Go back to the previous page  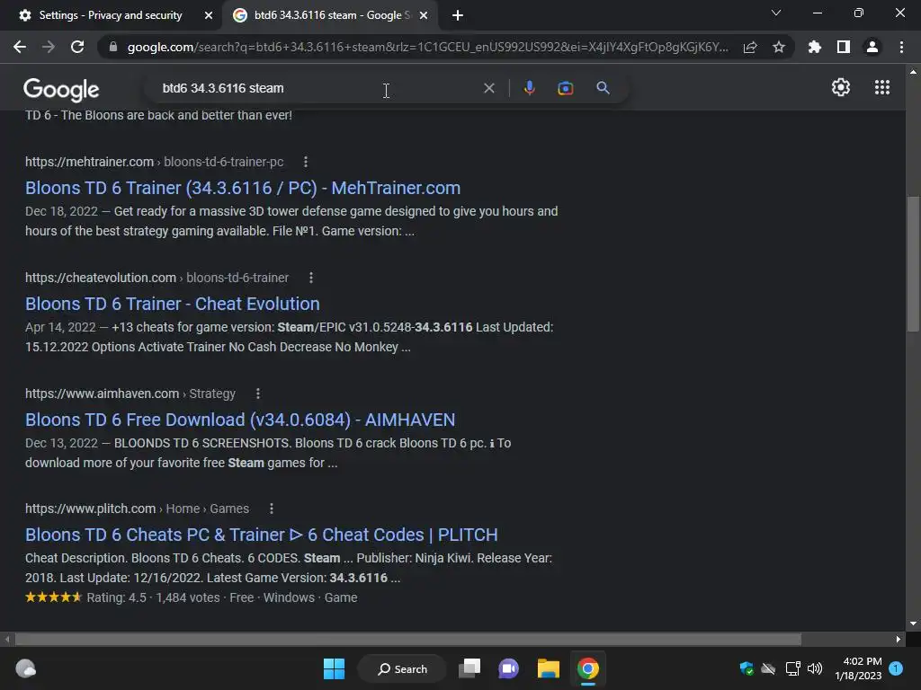click(20, 47)
